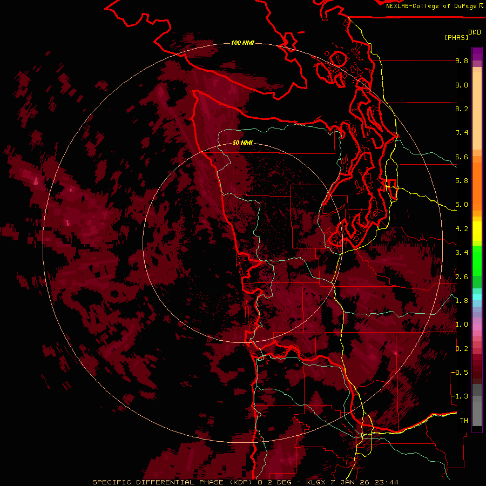Click the purple top segment of color bar
Viewport: 486px width, 486px height.
click(x=477, y=54)
